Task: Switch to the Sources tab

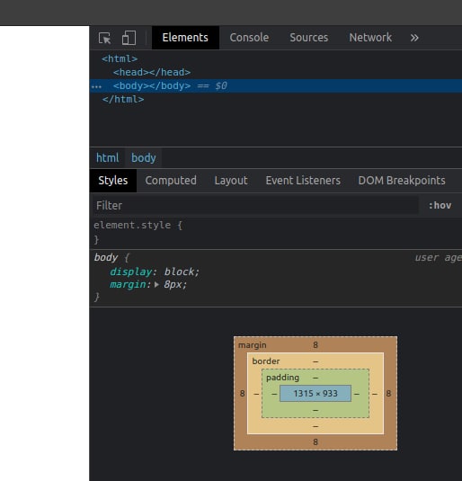Action: pyautogui.click(x=309, y=38)
